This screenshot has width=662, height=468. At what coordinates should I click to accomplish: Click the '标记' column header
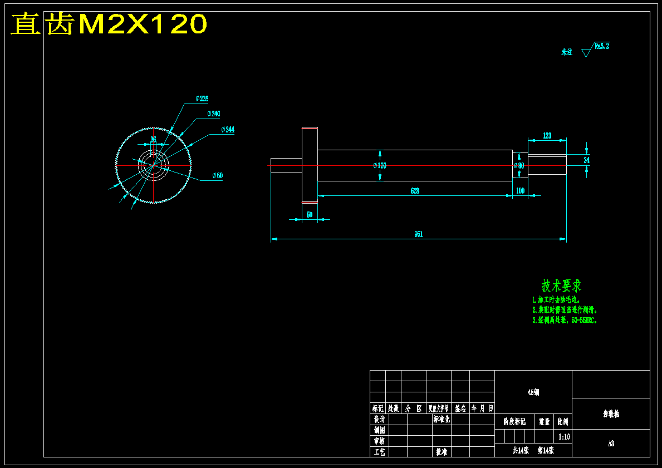pyautogui.click(x=378, y=408)
